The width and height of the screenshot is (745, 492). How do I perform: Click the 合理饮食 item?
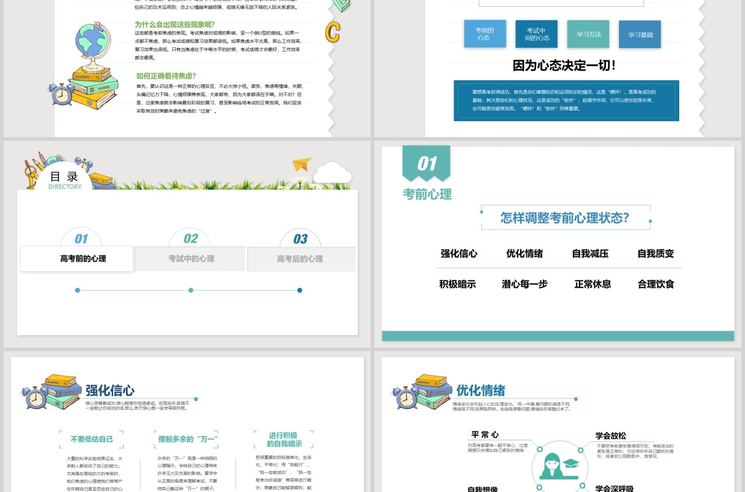pyautogui.click(x=656, y=284)
